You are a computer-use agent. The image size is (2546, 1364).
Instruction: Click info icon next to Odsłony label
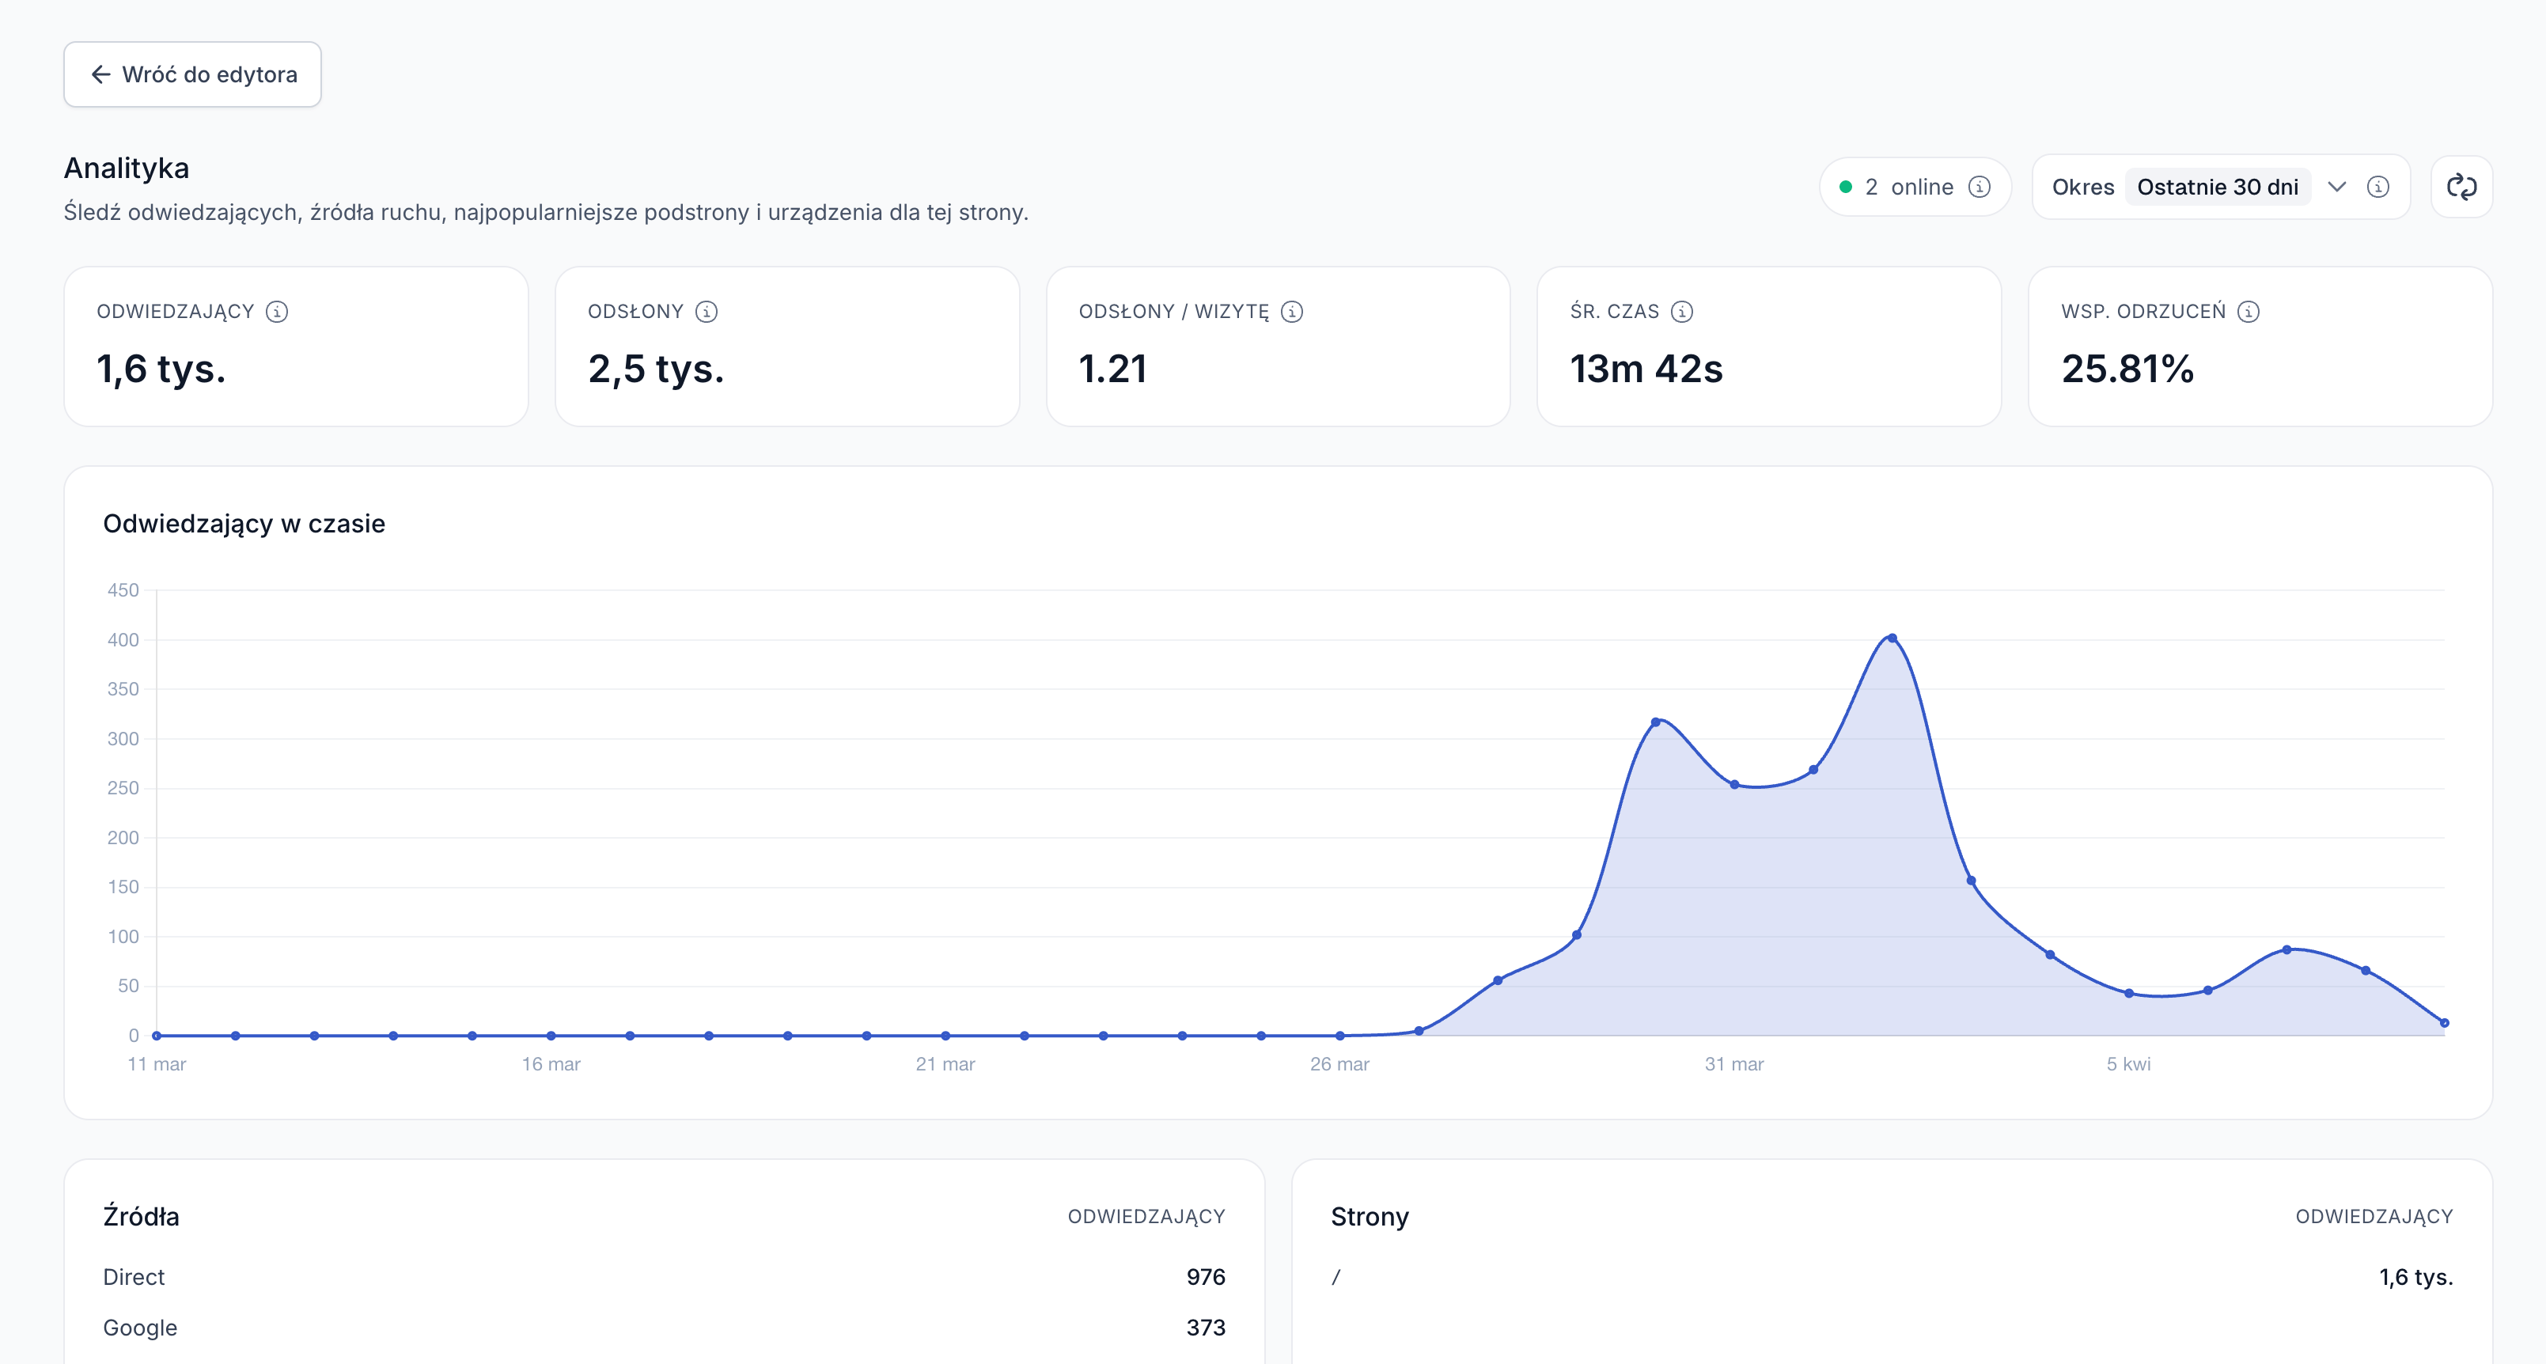point(706,312)
